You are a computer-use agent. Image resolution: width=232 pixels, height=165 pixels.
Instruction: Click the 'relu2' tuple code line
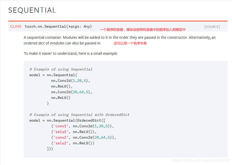(x=73, y=143)
